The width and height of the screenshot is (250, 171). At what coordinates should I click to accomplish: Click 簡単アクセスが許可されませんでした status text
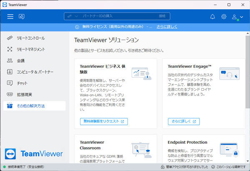(x=187, y=167)
